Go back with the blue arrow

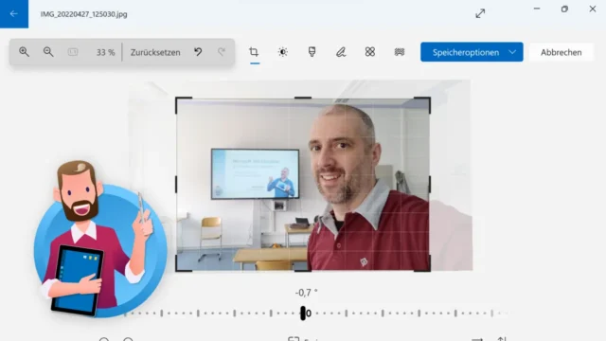[14, 14]
